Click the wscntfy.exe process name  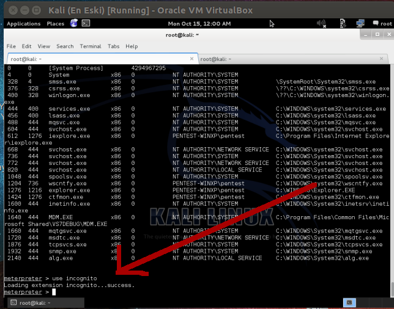67,183
